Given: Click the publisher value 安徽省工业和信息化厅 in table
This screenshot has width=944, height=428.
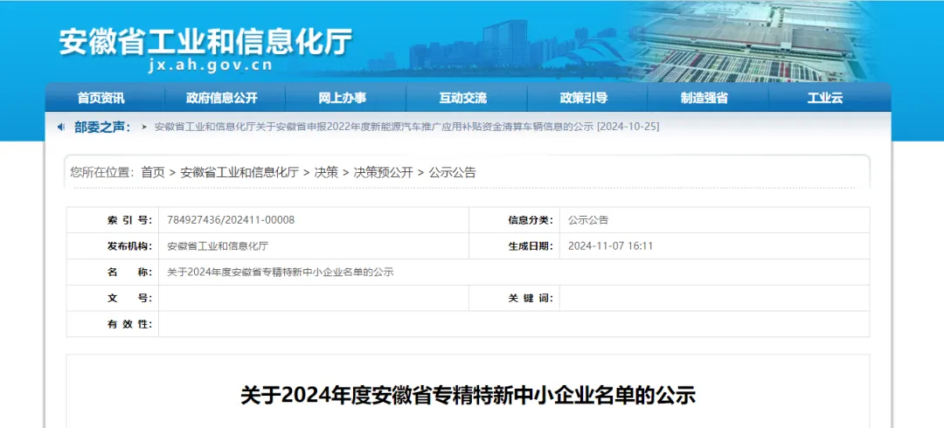Looking at the screenshot, I should [x=218, y=246].
